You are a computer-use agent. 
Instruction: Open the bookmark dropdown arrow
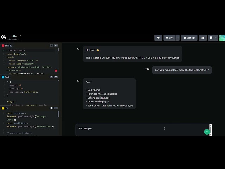[x=216, y=38]
